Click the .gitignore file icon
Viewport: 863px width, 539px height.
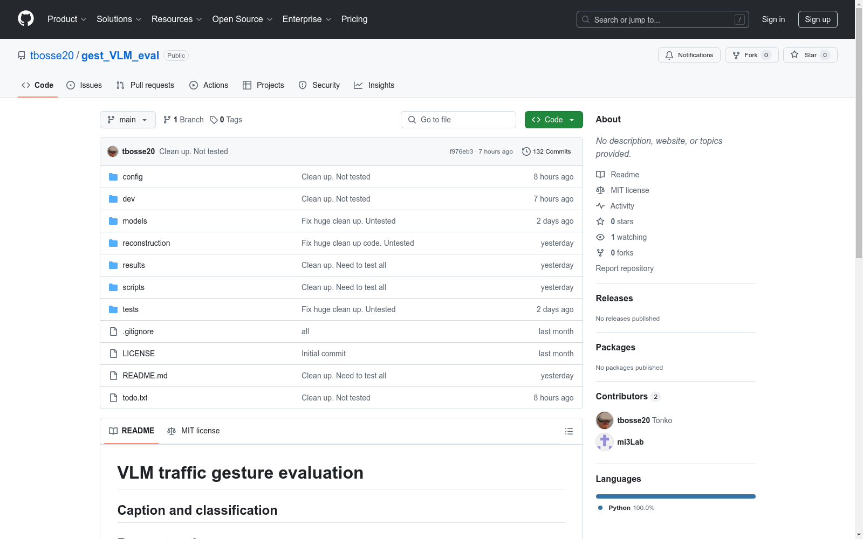click(113, 331)
